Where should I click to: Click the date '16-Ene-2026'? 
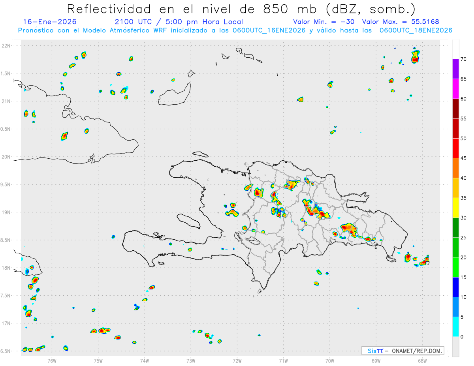pyautogui.click(x=49, y=22)
